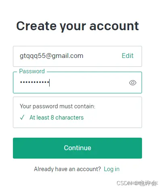The image size is (163, 190).
Task: Click the Create your account heading
Action: coord(77,26)
